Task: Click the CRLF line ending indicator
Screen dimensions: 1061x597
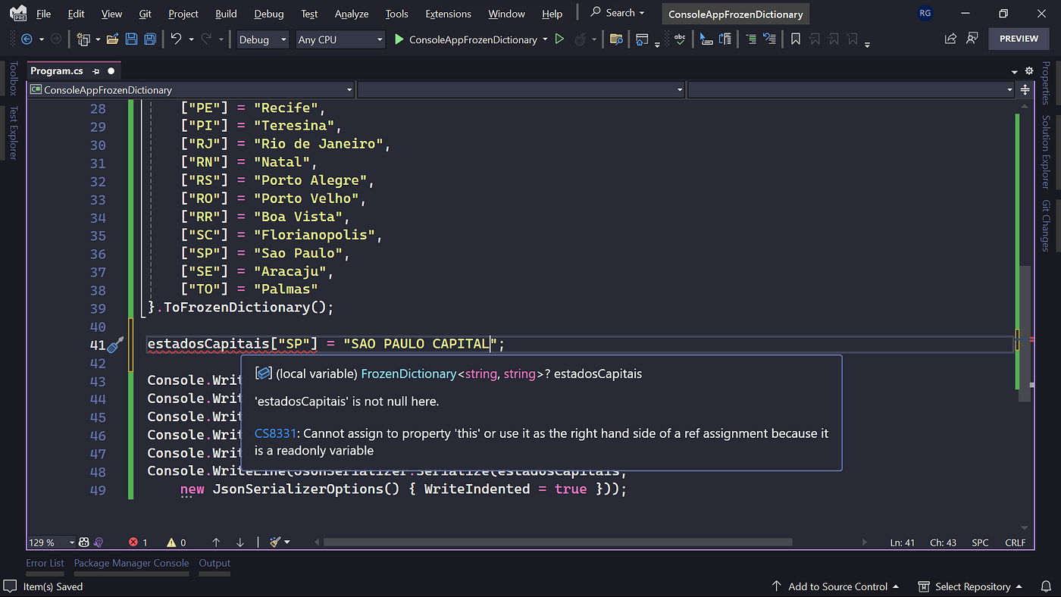Action: (1015, 542)
